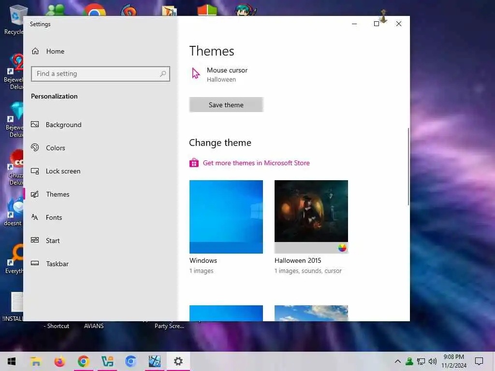This screenshot has width=495, height=371.
Task: Apply the Windows theme thumbnail
Action: coord(226,217)
